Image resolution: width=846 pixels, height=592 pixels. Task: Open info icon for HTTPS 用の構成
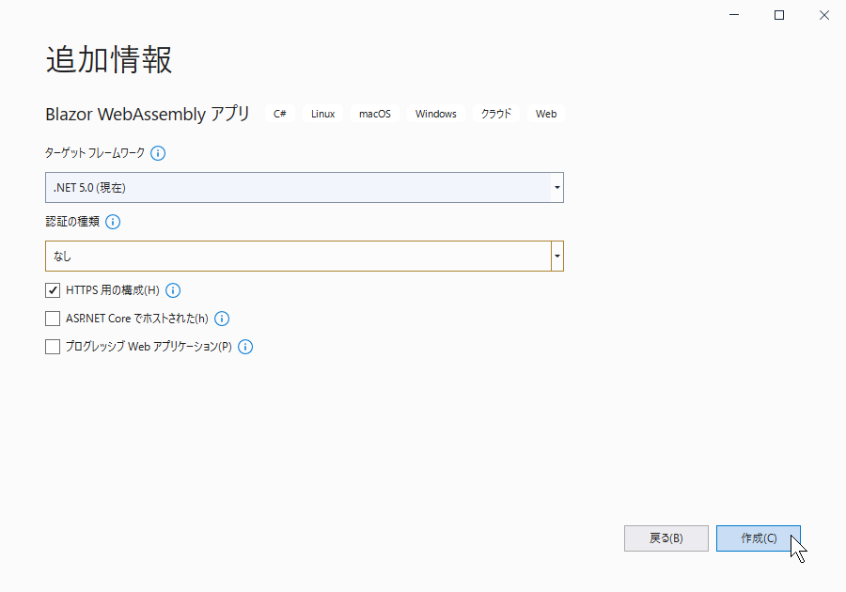coord(173,290)
